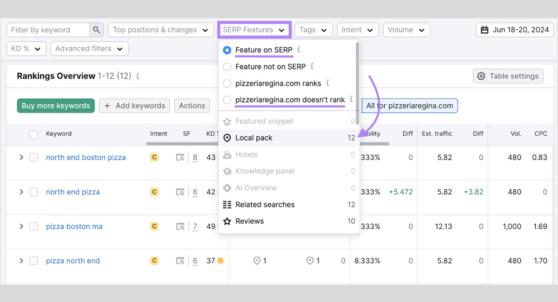Click the gear icon in Table settings

pyautogui.click(x=481, y=76)
